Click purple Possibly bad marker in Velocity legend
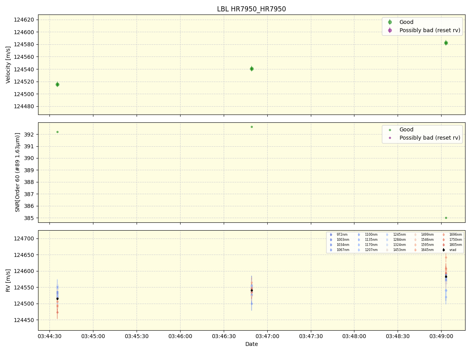Screen dimensions: 471x353 (390, 30)
